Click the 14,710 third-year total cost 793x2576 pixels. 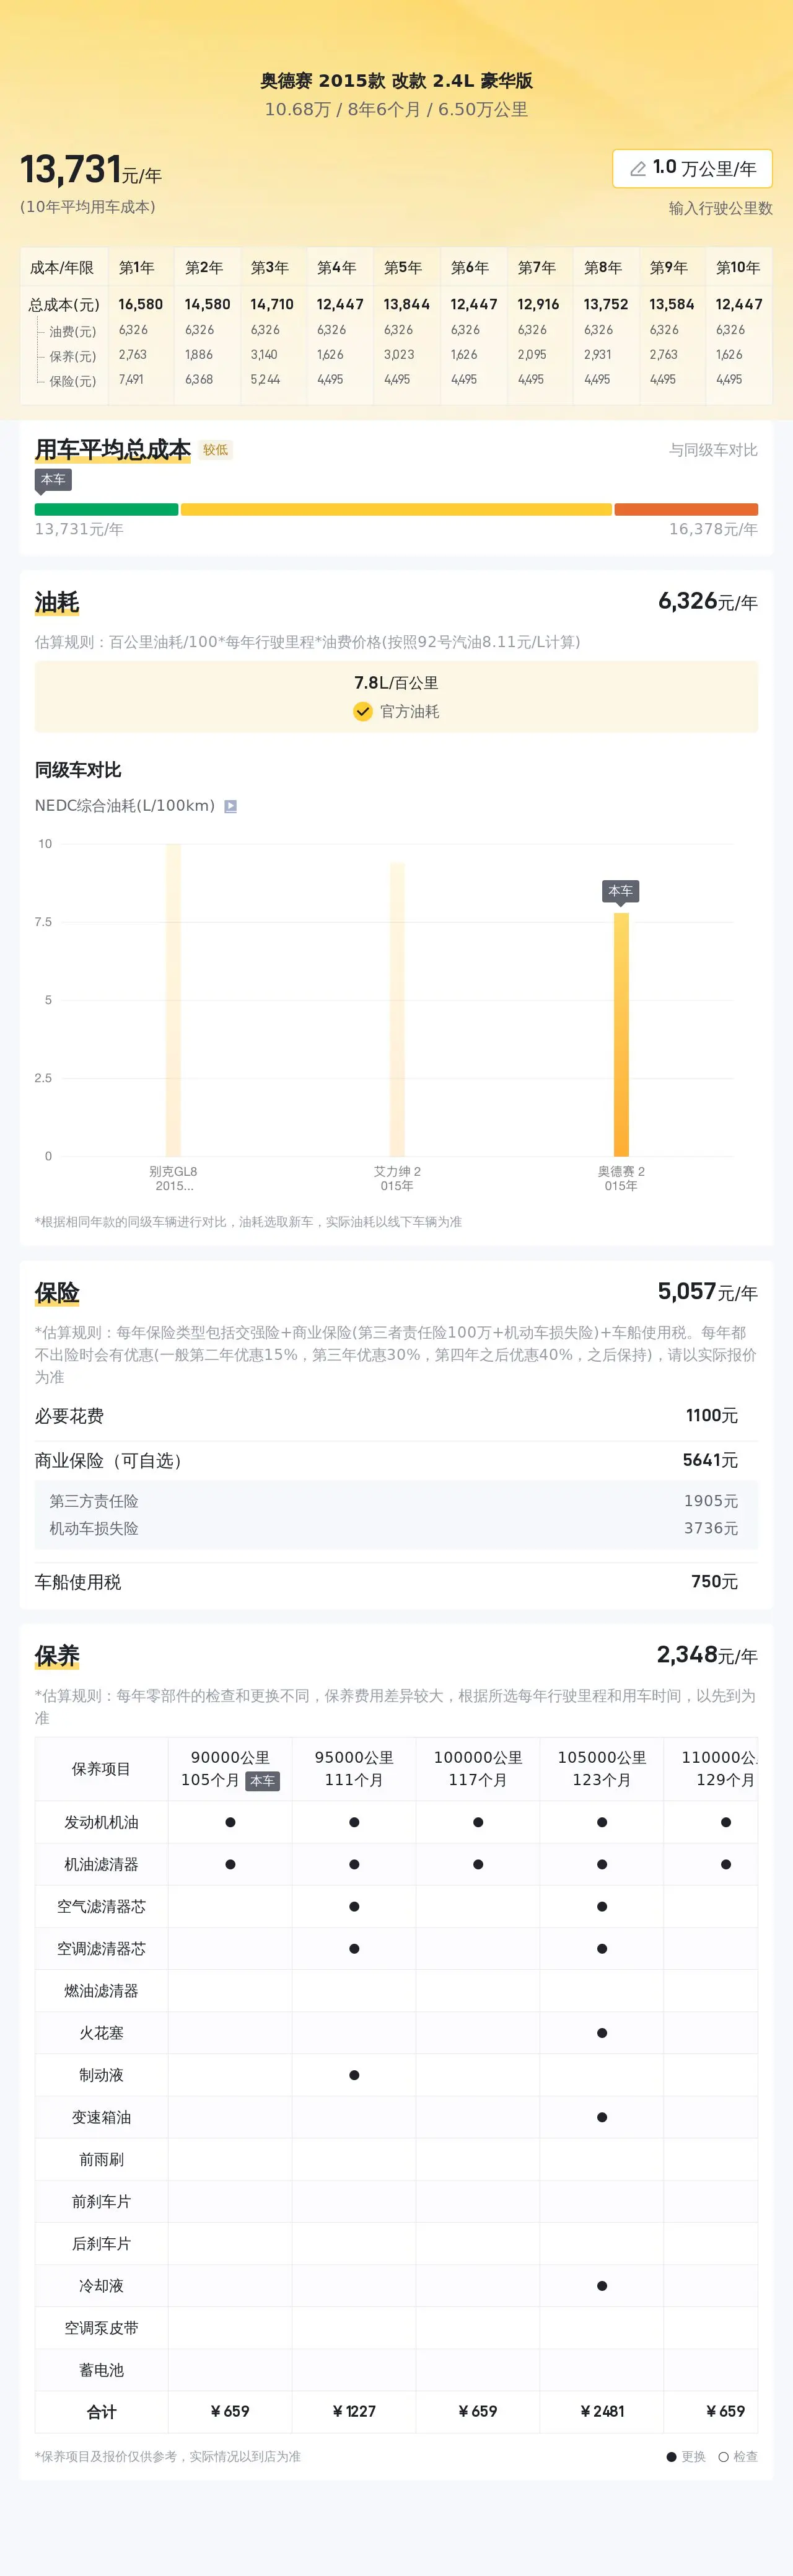click(x=272, y=304)
